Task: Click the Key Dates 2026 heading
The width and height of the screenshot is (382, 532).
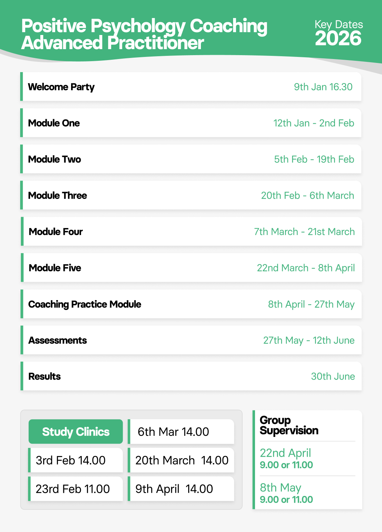Action: pyautogui.click(x=338, y=34)
